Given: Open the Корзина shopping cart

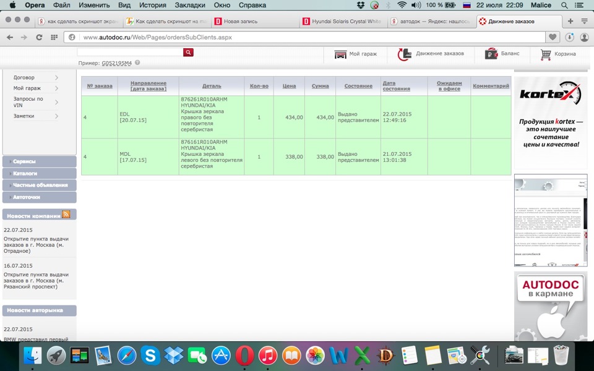Looking at the screenshot, I should pyautogui.click(x=558, y=54).
